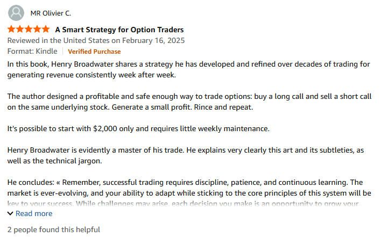Click the "Format: Kindle" text
The width and height of the screenshot is (388, 237).
click(32, 52)
